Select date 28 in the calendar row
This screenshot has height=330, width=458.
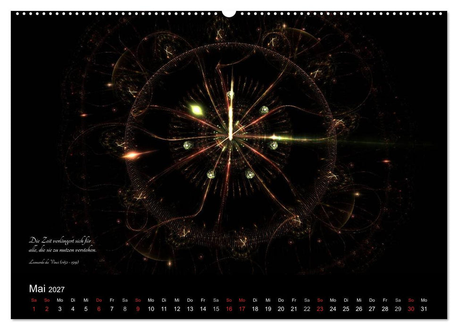[385, 309]
